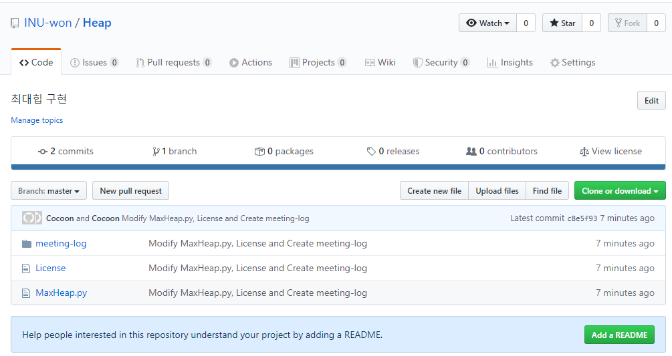This screenshot has width=672, height=356.
Task: Click the repository book icon beside INU-won
Action: 15,23
